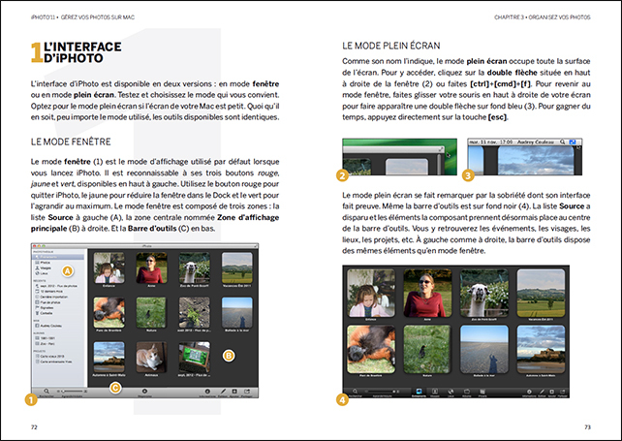Click the blue double-arrow exit full-screen icon

[x=573, y=142]
